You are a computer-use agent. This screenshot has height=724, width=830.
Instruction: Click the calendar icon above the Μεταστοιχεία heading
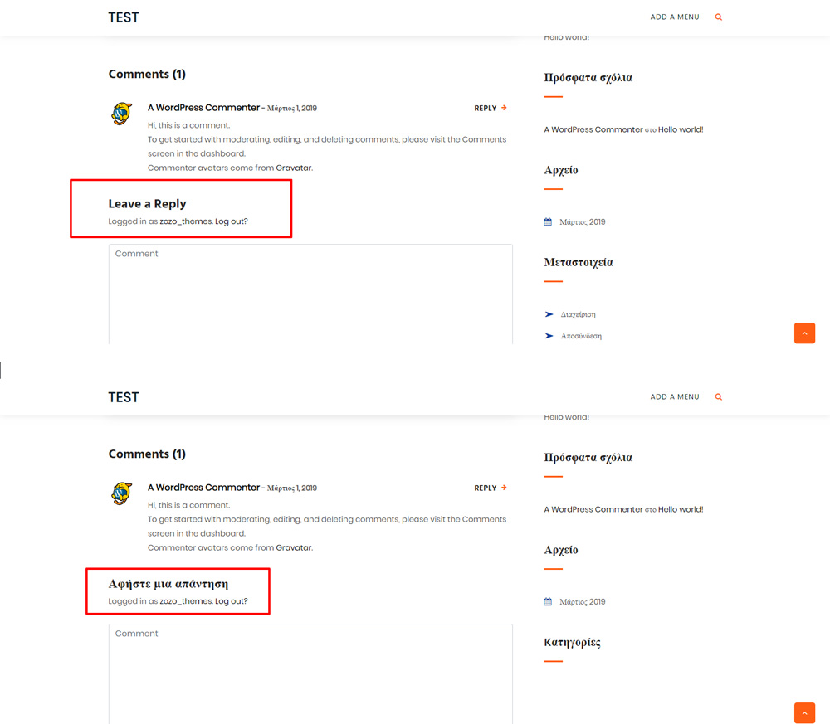[548, 222]
